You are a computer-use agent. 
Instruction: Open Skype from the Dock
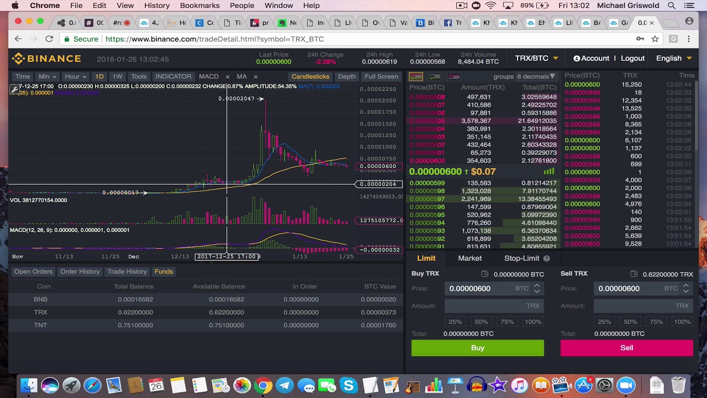pyautogui.click(x=349, y=385)
